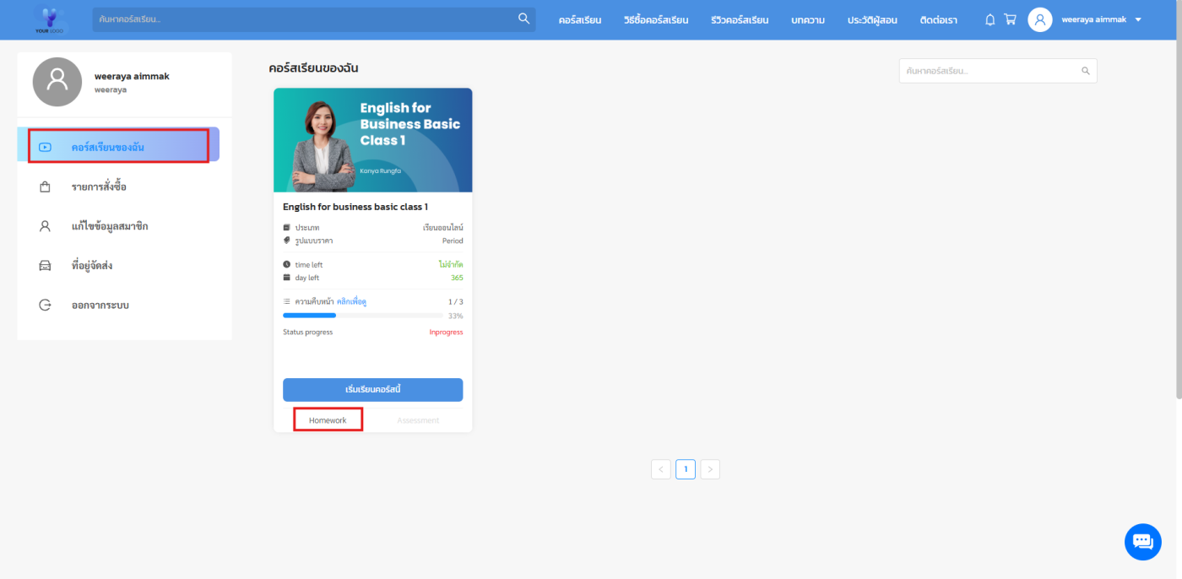Viewport: 1182px width, 579px height.
Task: Click the คลิกเพื่อดู progress link
Action: point(351,301)
